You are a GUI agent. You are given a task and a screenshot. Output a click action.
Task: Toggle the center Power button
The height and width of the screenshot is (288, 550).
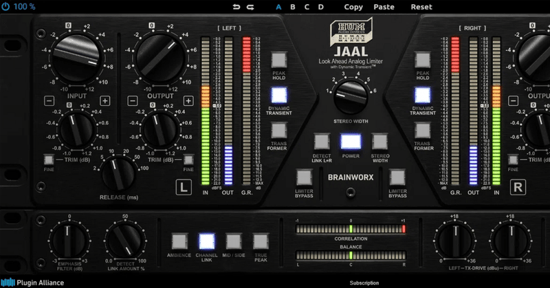point(351,142)
